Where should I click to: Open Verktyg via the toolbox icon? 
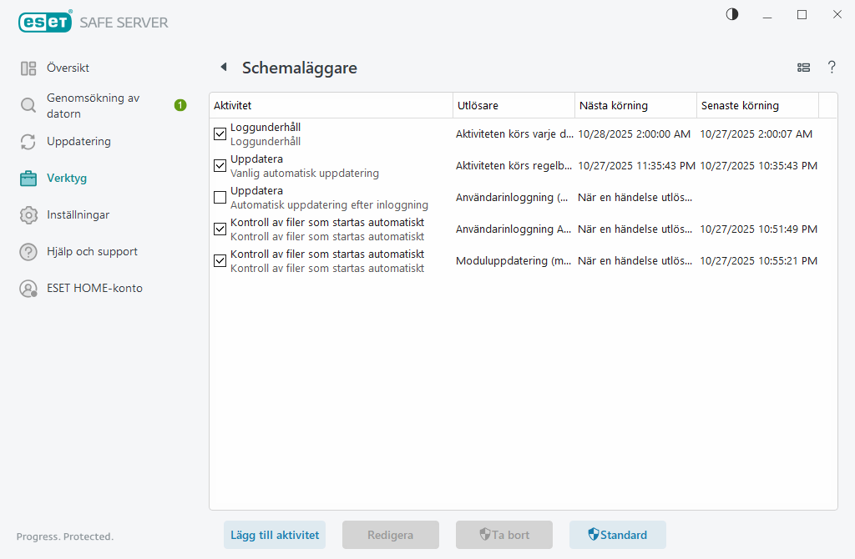coord(28,178)
